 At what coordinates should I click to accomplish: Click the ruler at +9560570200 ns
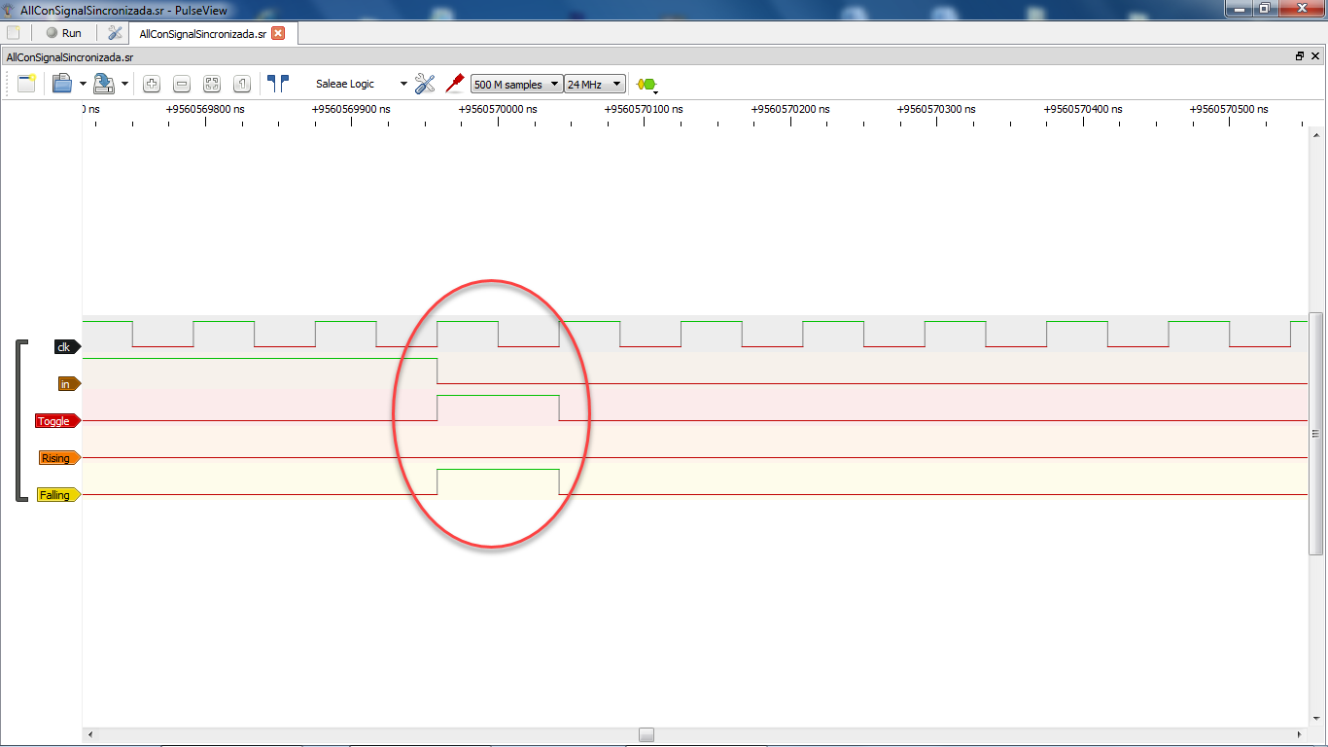point(790,109)
